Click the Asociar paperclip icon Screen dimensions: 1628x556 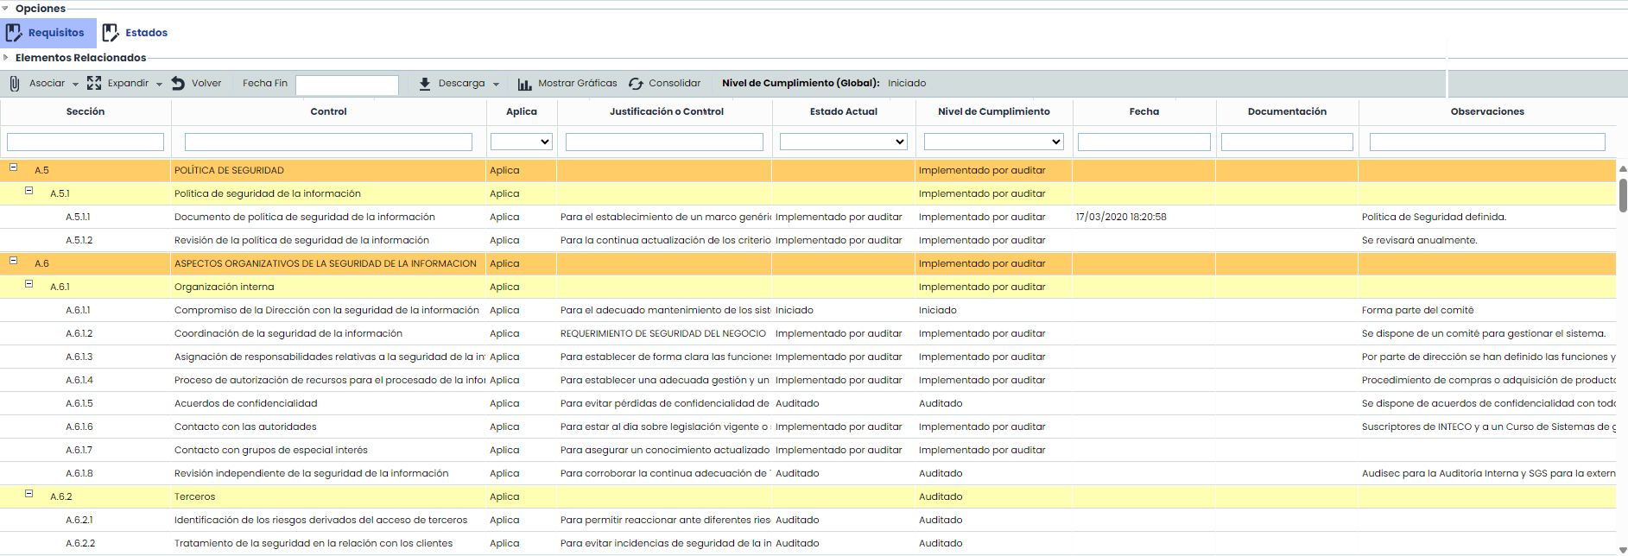[15, 84]
